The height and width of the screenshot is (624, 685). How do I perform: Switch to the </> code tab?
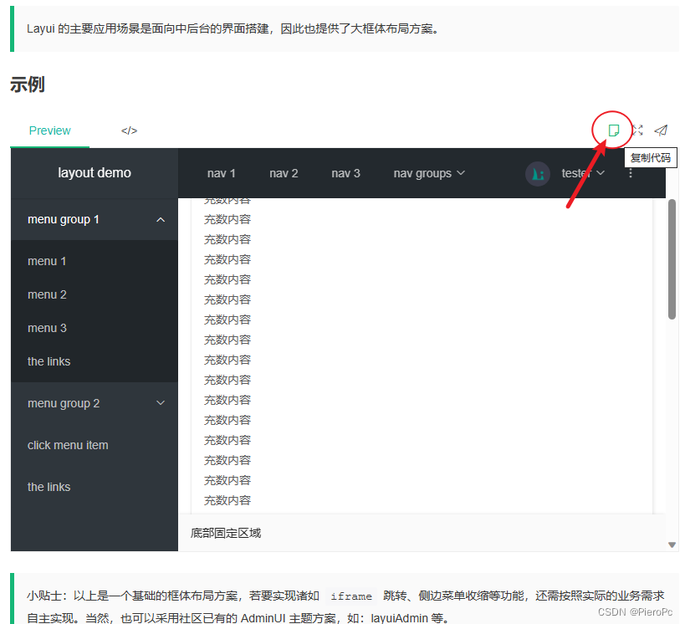pyautogui.click(x=130, y=130)
